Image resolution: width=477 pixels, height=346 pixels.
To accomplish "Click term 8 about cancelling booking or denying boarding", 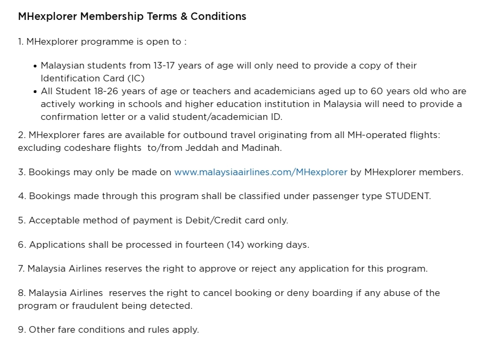I will tap(229, 293).
